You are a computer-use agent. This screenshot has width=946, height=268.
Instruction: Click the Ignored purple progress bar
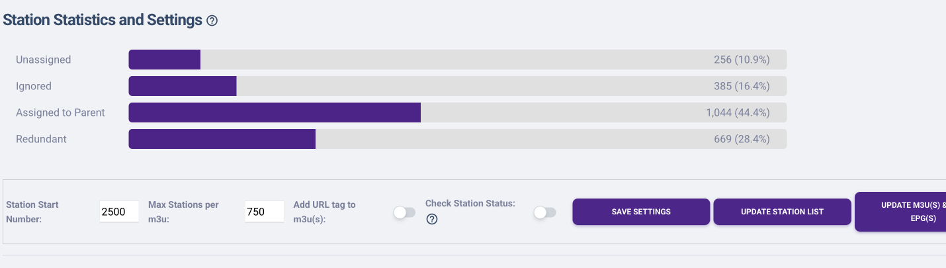(x=183, y=86)
